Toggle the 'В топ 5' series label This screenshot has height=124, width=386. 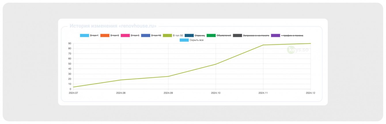(135, 36)
